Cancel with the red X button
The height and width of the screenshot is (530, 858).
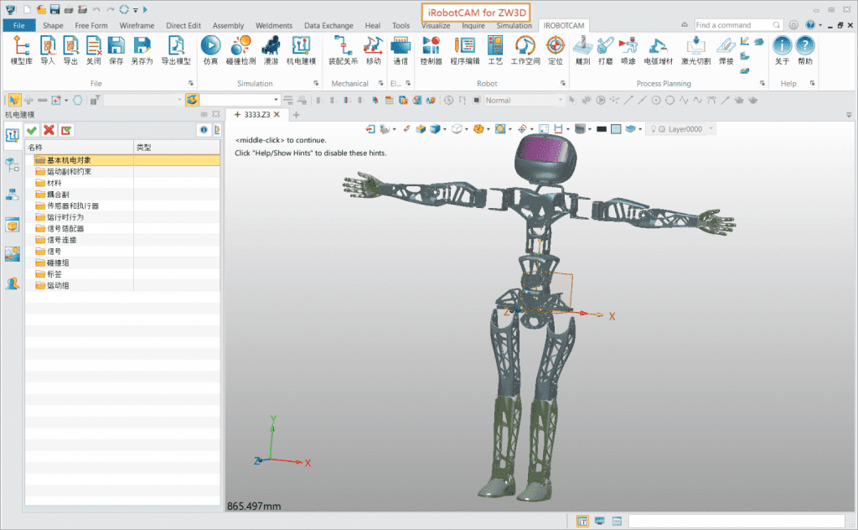pos(49,130)
